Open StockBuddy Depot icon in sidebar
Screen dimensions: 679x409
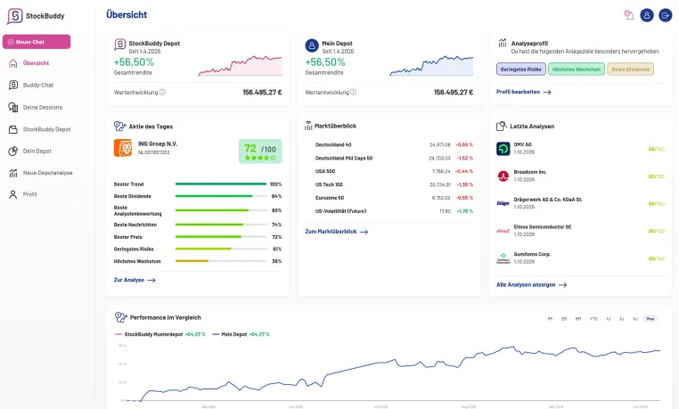(x=13, y=129)
